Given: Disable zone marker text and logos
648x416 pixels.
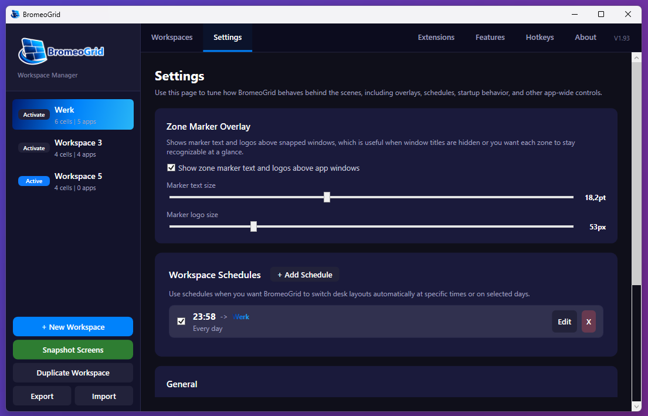Looking at the screenshot, I should click(x=171, y=167).
